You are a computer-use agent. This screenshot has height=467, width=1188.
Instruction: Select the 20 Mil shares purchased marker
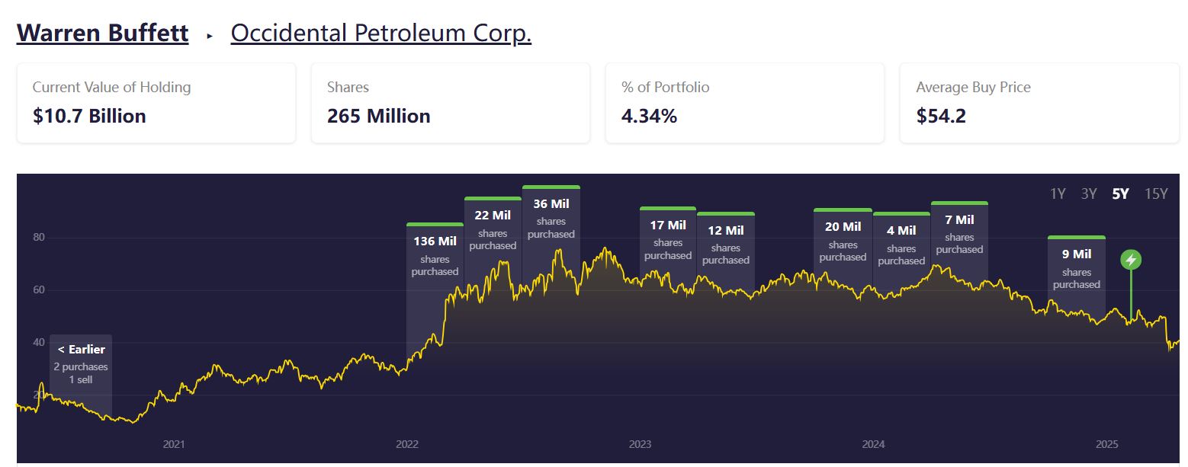pos(843,240)
